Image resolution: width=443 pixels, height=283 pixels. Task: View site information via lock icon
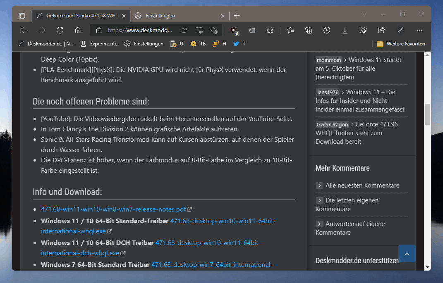point(98,30)
